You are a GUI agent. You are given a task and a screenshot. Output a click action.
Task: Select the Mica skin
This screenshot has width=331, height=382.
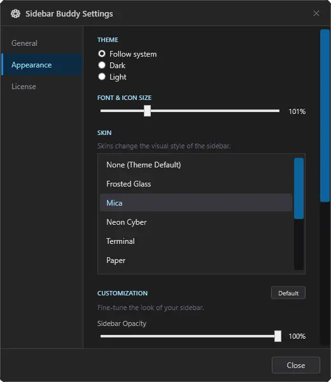click(x=196, y=202)
